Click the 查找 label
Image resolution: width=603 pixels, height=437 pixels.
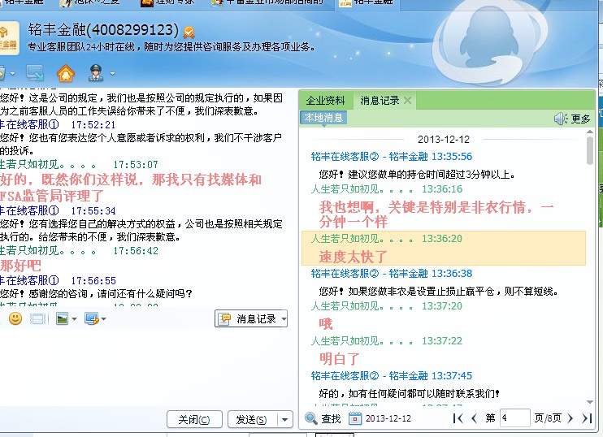coord(331,418)
